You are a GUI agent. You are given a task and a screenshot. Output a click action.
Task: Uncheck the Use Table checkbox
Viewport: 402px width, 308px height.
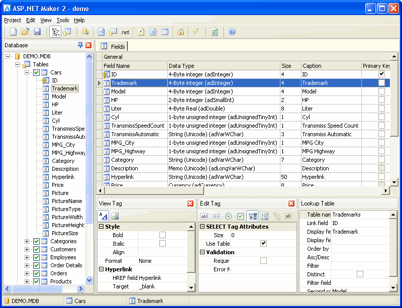coord(263,243)
